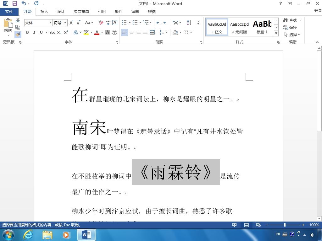Open line spacing dropdown
The image size is (322, 241).
tap(164, 32)
